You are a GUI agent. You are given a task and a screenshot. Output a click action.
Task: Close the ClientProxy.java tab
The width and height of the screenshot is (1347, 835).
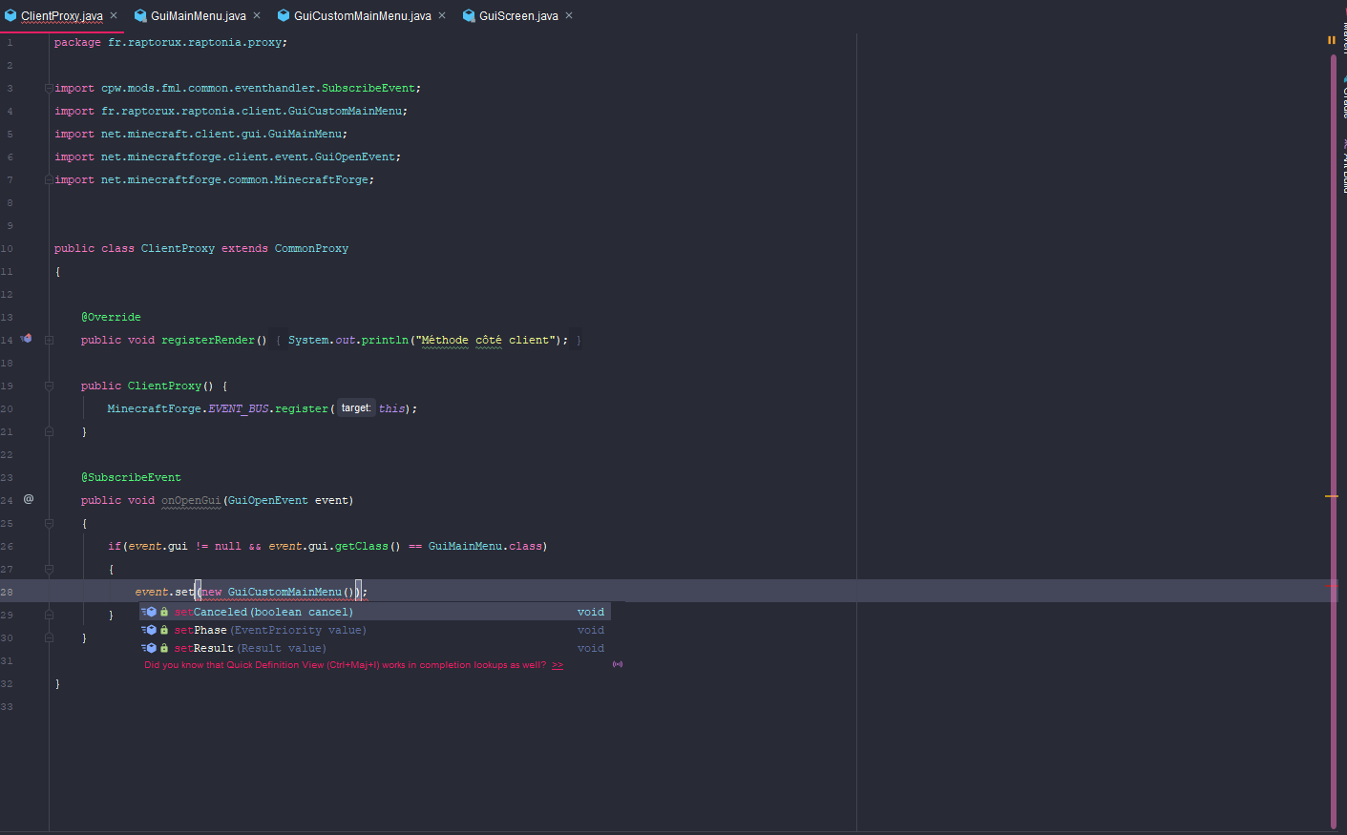(x=114, y=15)
